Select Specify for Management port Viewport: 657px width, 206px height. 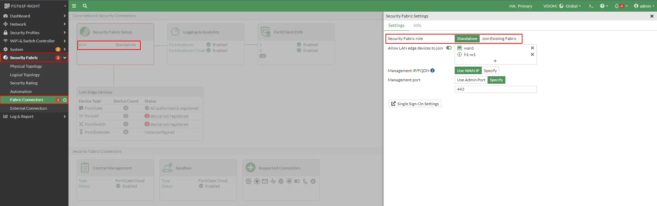(496, 80)
